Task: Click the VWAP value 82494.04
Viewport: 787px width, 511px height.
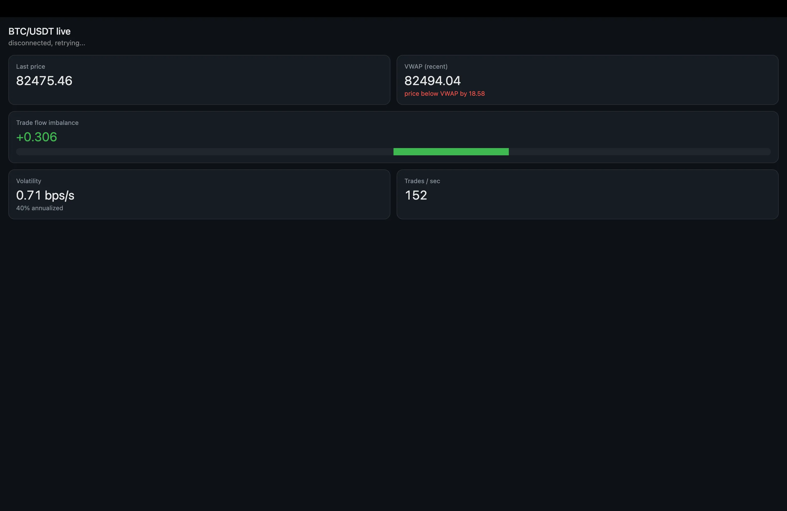Action: click(x=433, y=81)
